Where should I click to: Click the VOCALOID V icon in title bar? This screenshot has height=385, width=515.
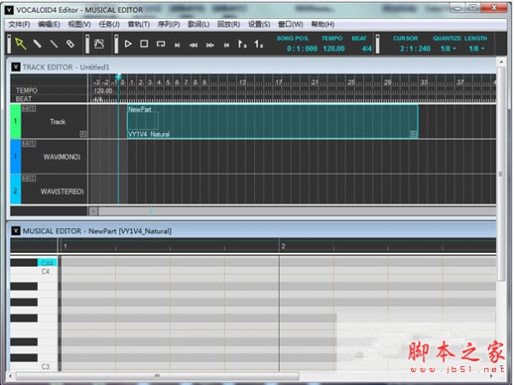[x=9, y=10]
